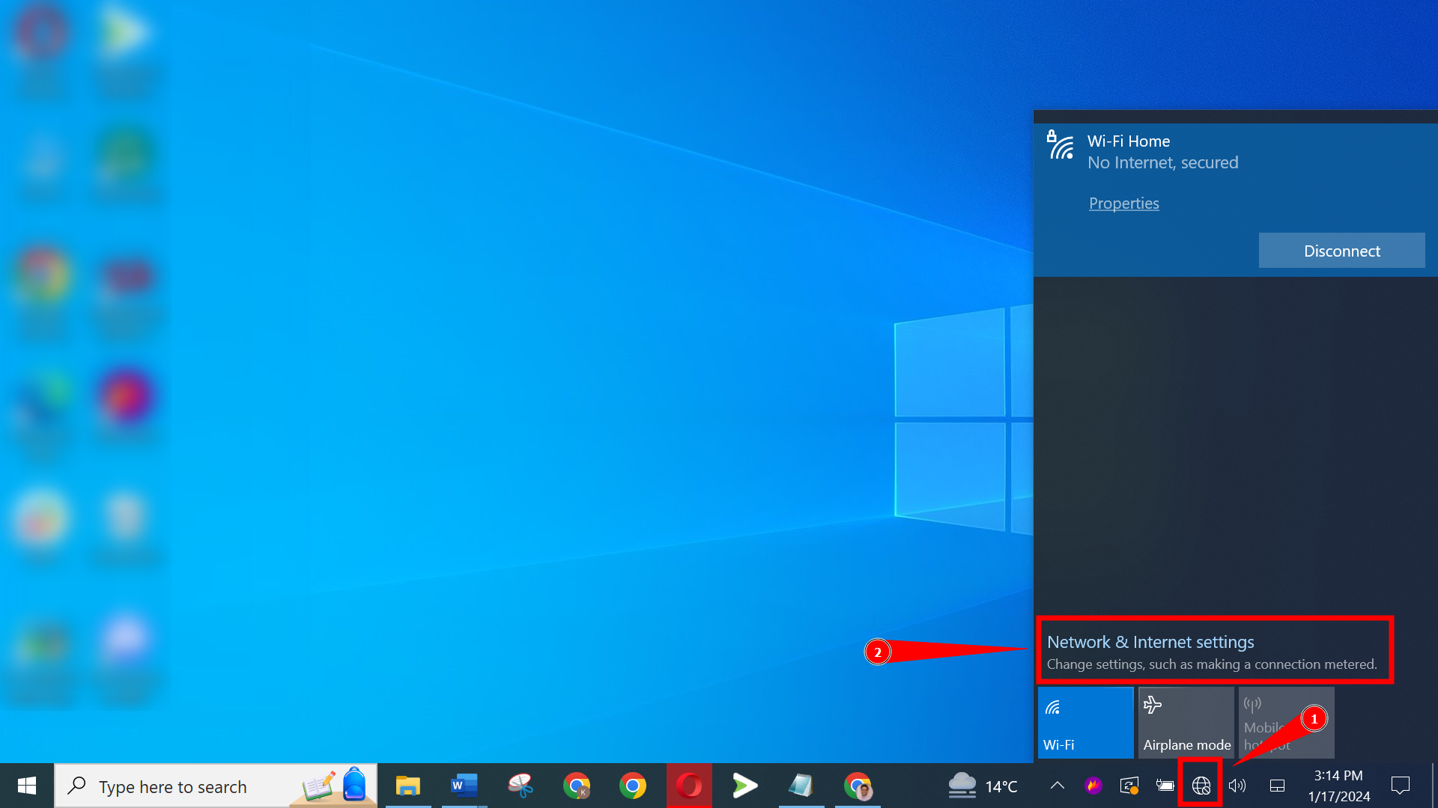Click the network globe icon in system tray
1438x808 pixels.
pyautogui.click(x=1200, y=786)
